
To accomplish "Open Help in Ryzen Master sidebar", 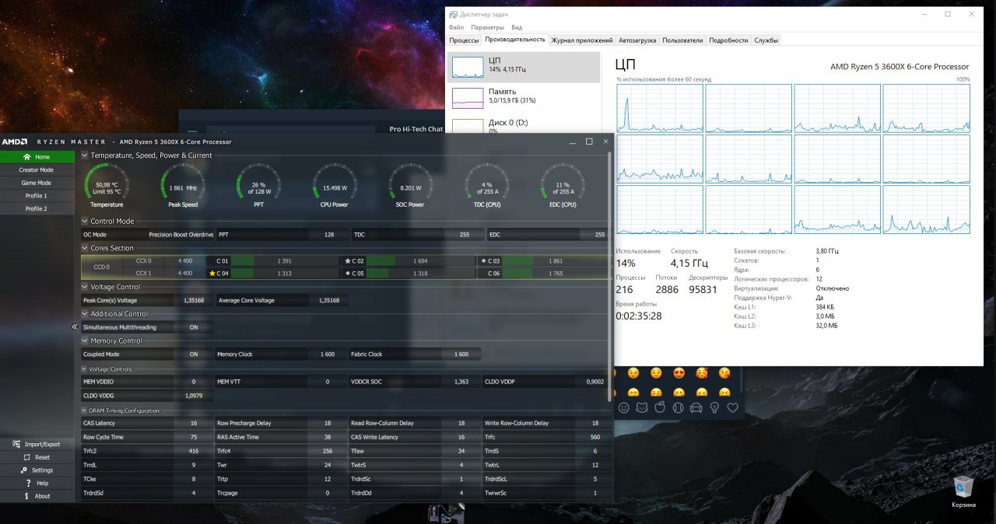I will [37, 483].
